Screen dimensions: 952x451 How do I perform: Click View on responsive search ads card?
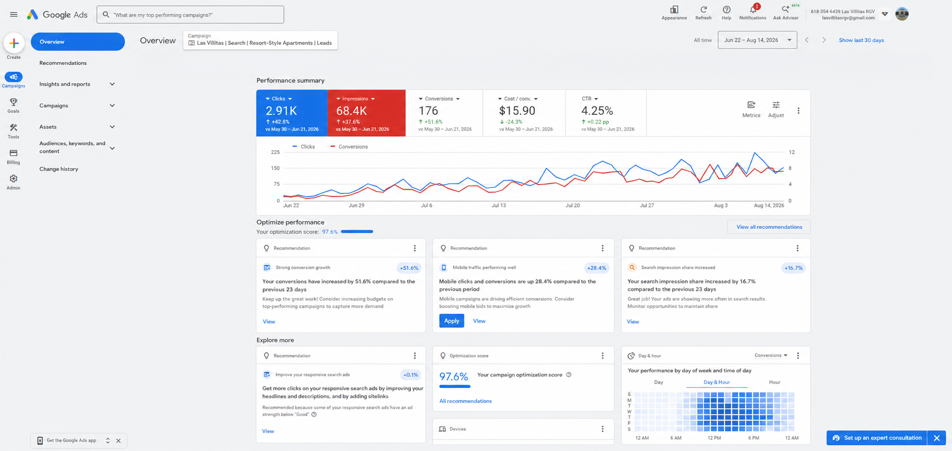268,431
